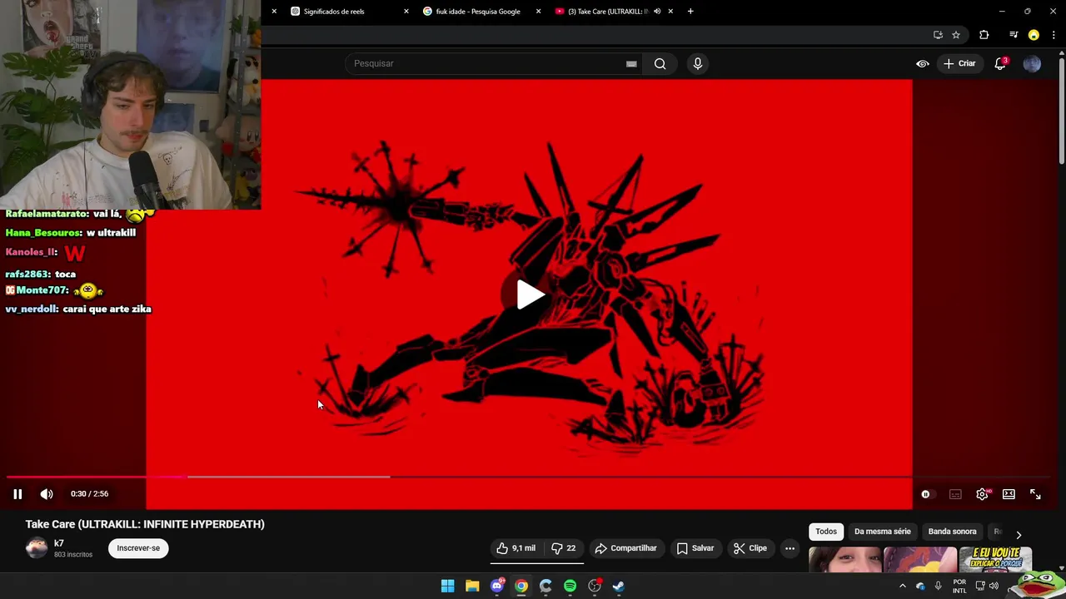Open the three-dot more actions menu
The image size is (1066, 599).
(x=790, y=548)
